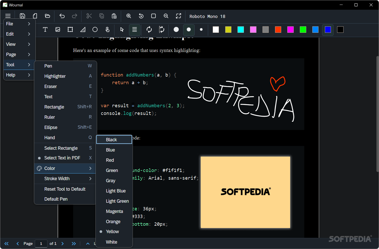Click the page number input field
The image size is (379, 249).
click(x=41, y=244)
